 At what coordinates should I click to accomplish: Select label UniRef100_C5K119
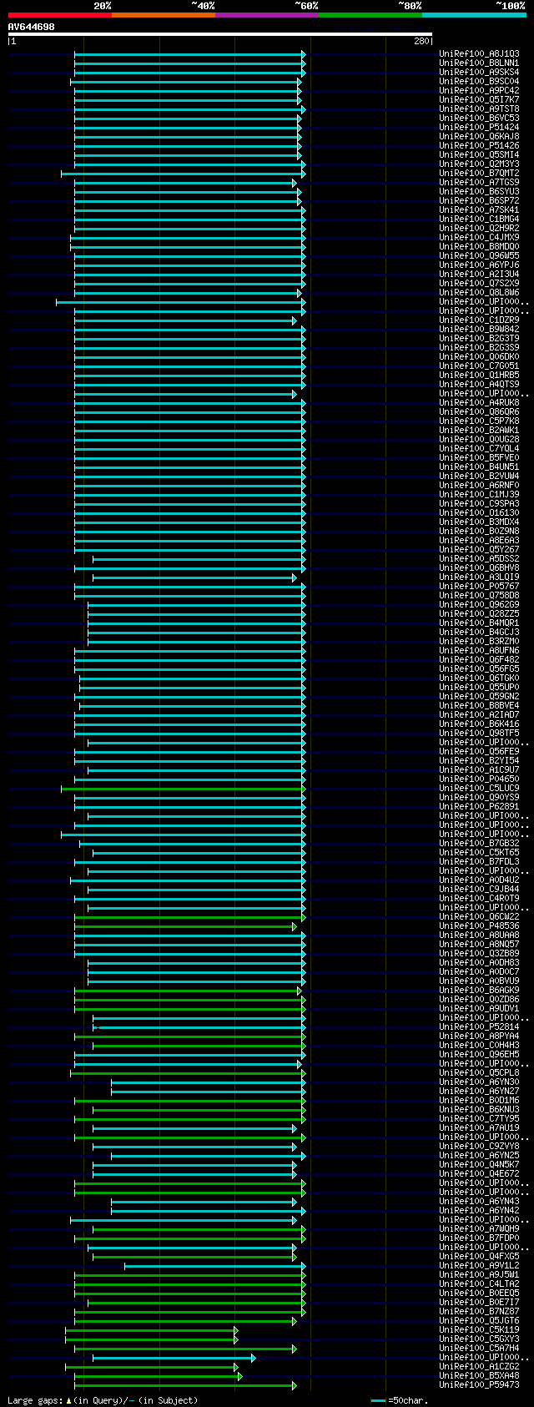(479, 1330)
